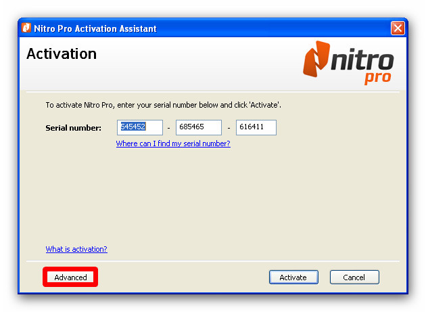
Task: Select the first serial field containing 545452
Action: (140, 127)
